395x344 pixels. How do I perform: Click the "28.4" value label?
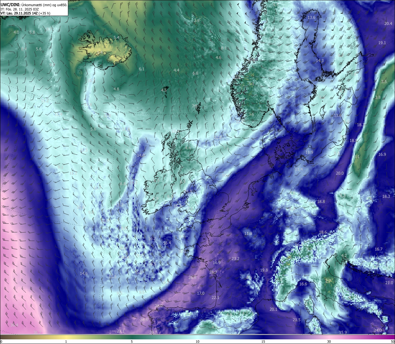(x=144, y=320)
